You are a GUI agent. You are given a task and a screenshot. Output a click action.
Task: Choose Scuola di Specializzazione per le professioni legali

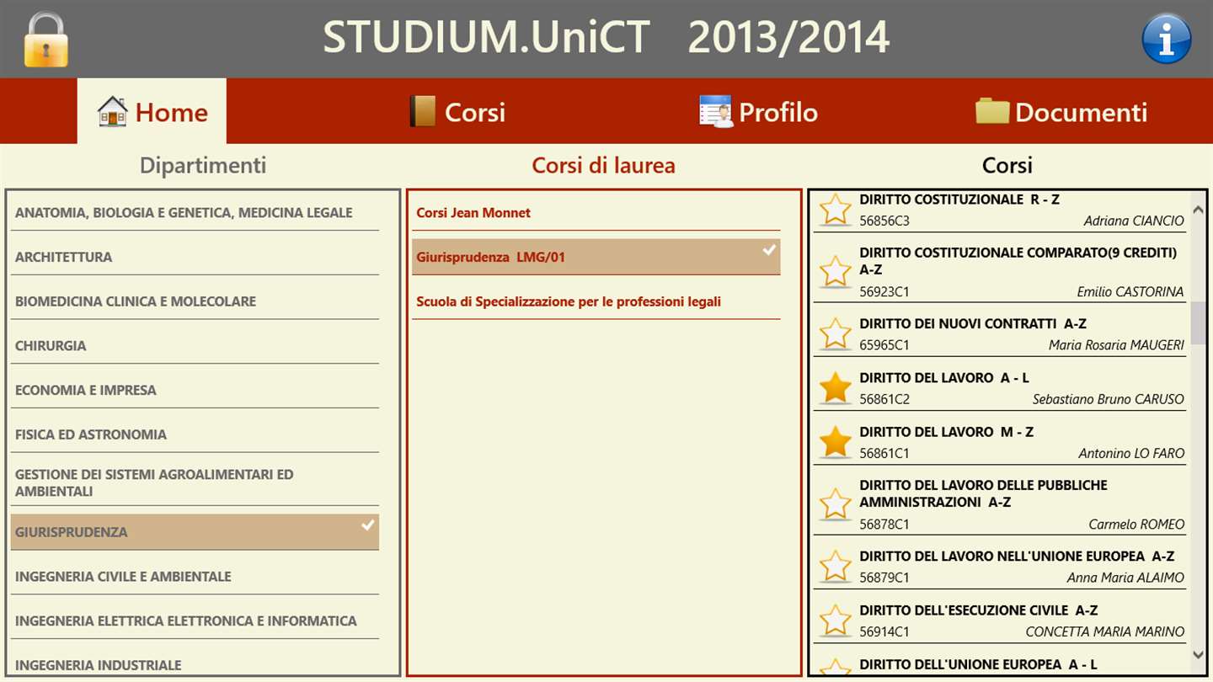coord(596,301)
